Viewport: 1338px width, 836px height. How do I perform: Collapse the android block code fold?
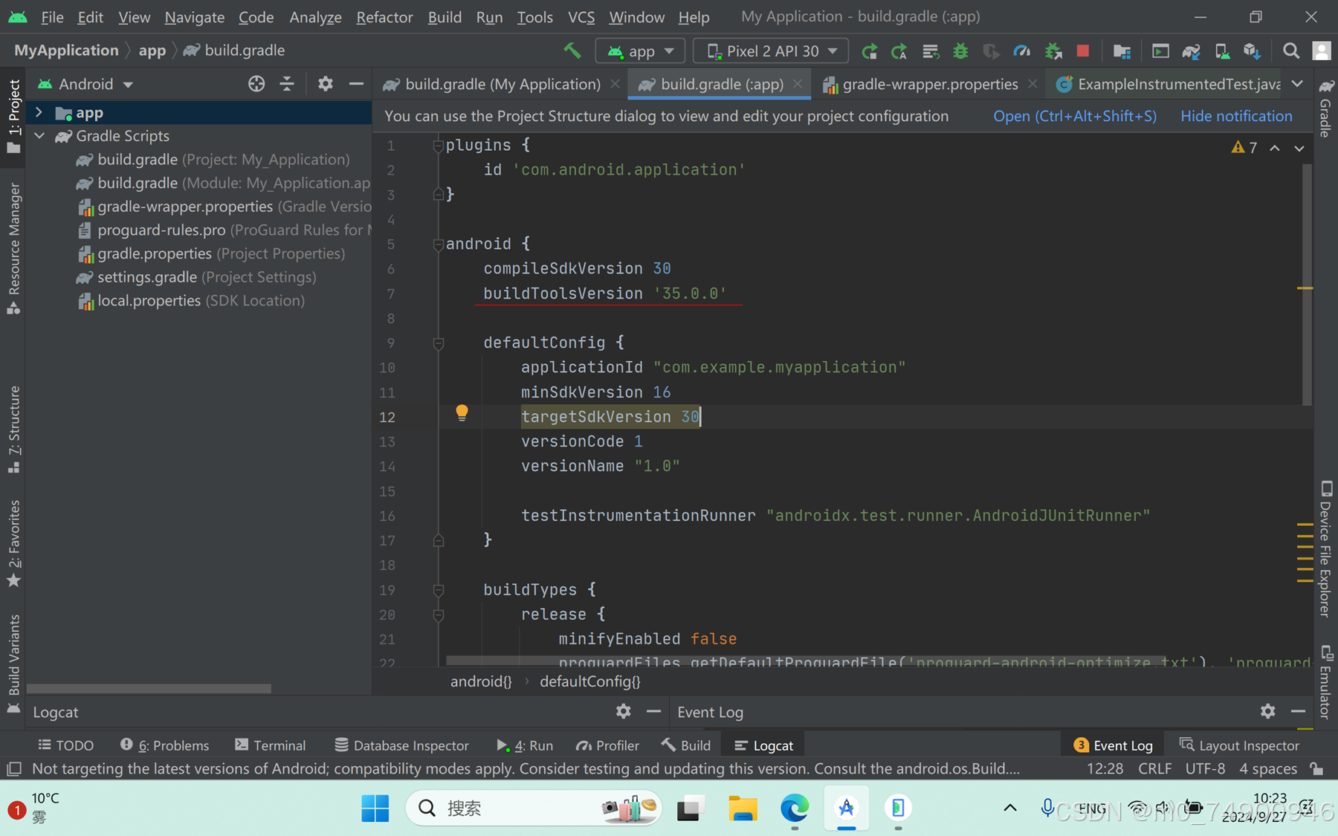click(438, 244)
